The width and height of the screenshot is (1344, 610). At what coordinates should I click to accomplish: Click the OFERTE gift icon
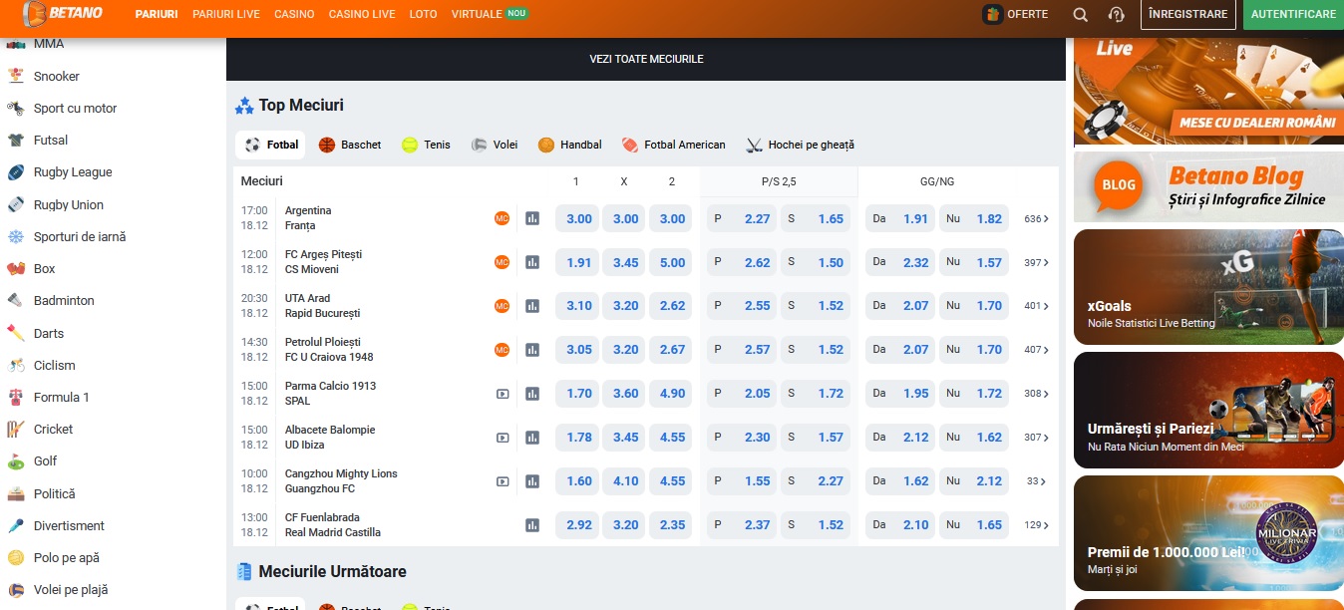pos(992,15)
